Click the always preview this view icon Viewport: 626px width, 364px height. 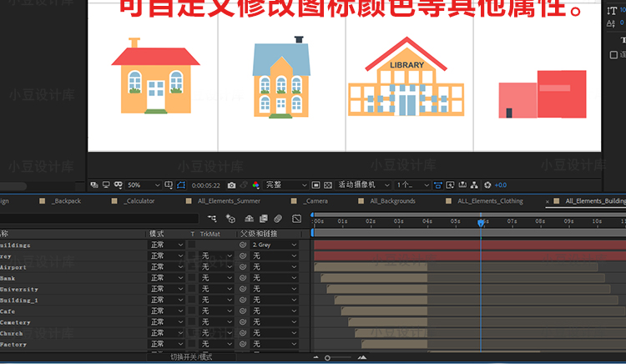tap(94, 185)
